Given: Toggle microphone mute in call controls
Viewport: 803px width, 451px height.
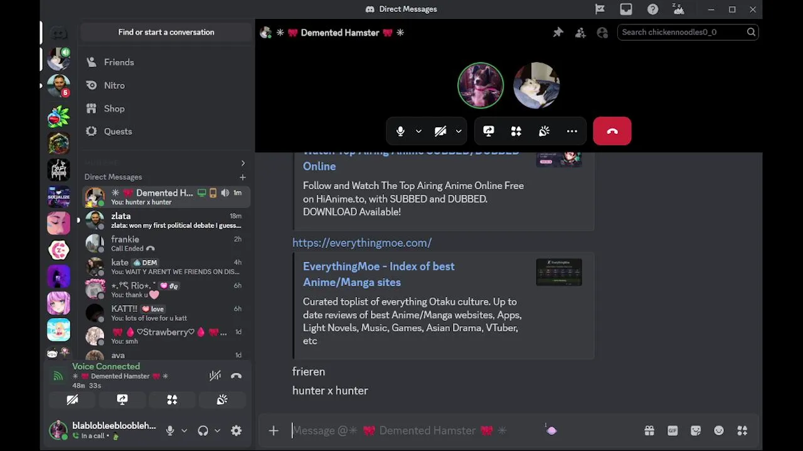Looking at the screenshot, I should click(x=400, y=131).
